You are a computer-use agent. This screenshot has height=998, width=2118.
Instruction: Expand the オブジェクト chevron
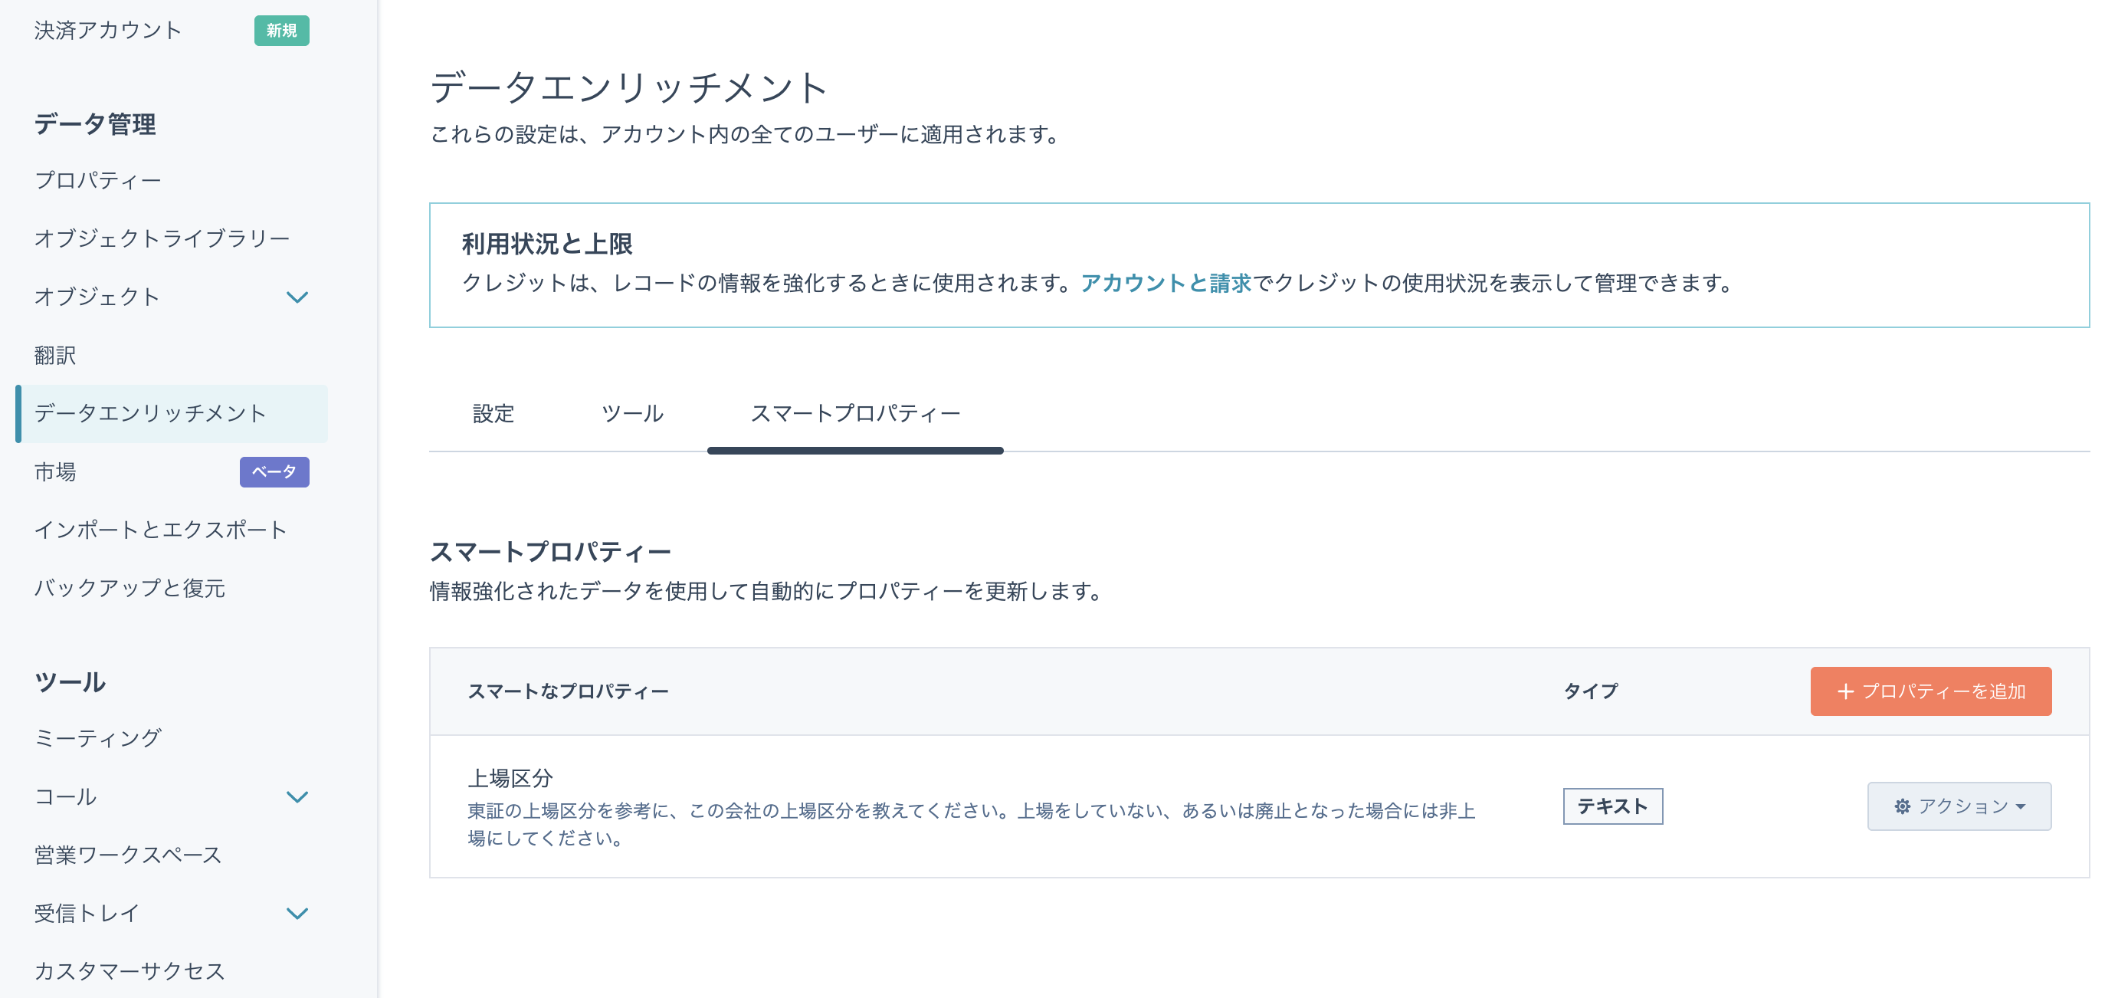click(x=297, y=297)
